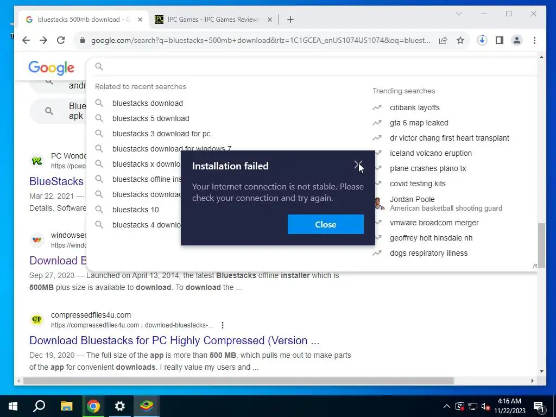Click trending arrow icon beside 'dogs respiratory illness'
556x417 pixels.
point(377,253)
